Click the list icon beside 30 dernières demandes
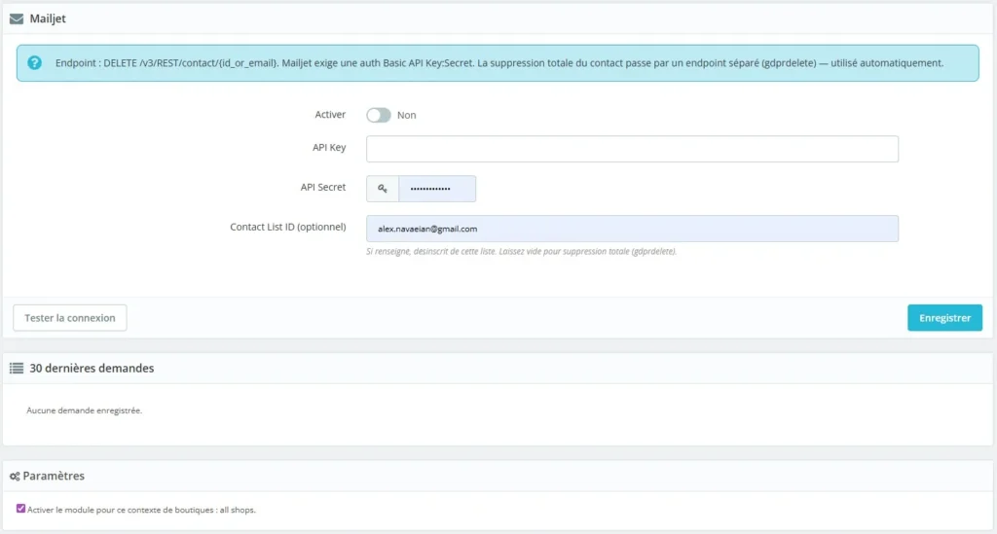 point(17,369)
